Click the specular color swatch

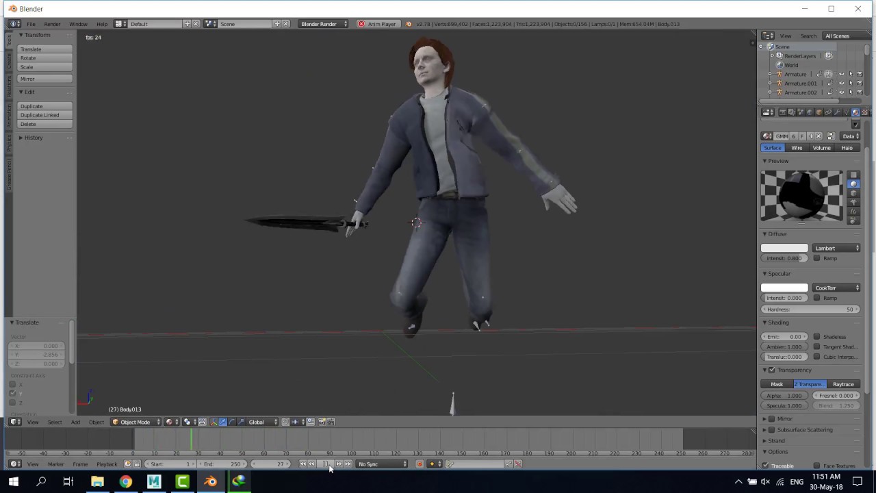(x=784, y=288)
